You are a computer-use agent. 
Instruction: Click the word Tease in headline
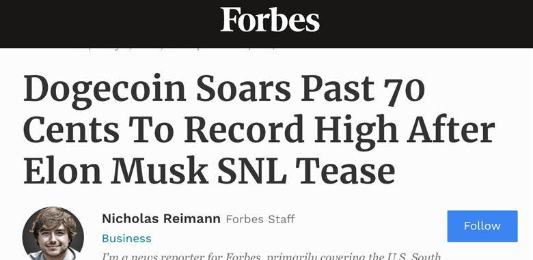coord(345,170)
